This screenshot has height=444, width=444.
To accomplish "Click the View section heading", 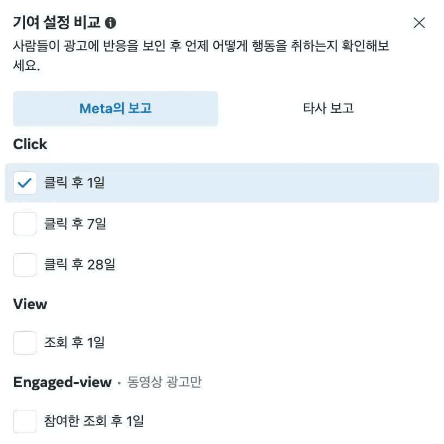I will [x=30, y=304].
